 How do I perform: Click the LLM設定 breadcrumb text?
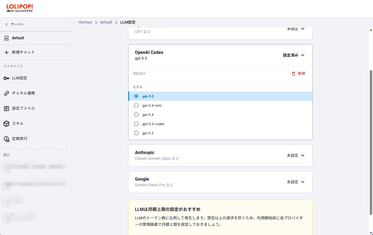pyautogui.click(x=128, y=22)
